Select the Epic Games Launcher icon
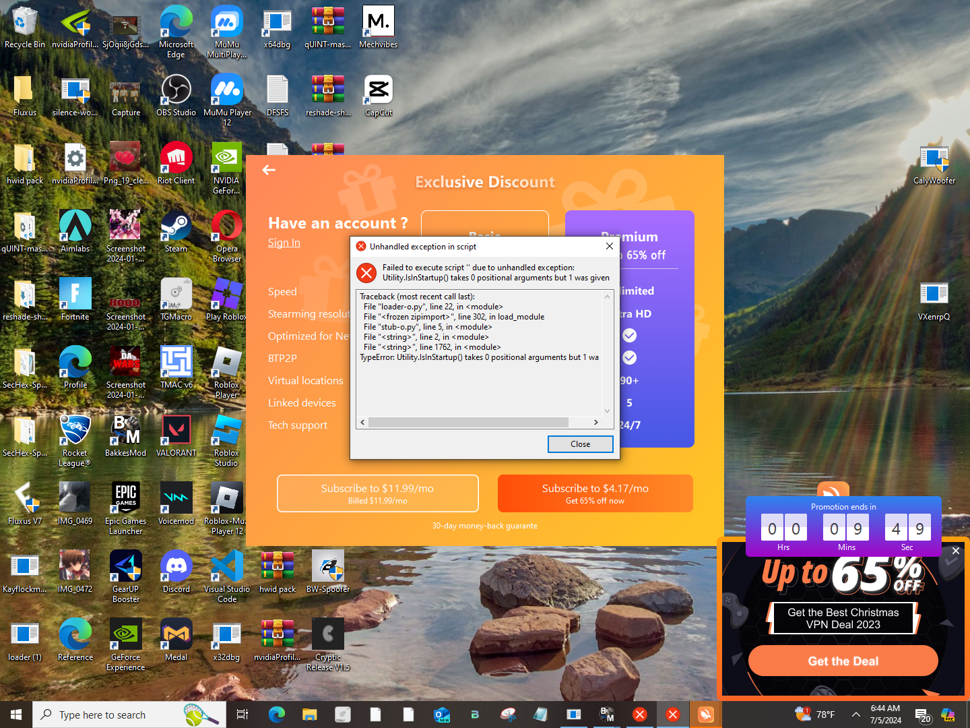Image resolution: width=970 pixels, height=728 pixels. tap(125, 509)
